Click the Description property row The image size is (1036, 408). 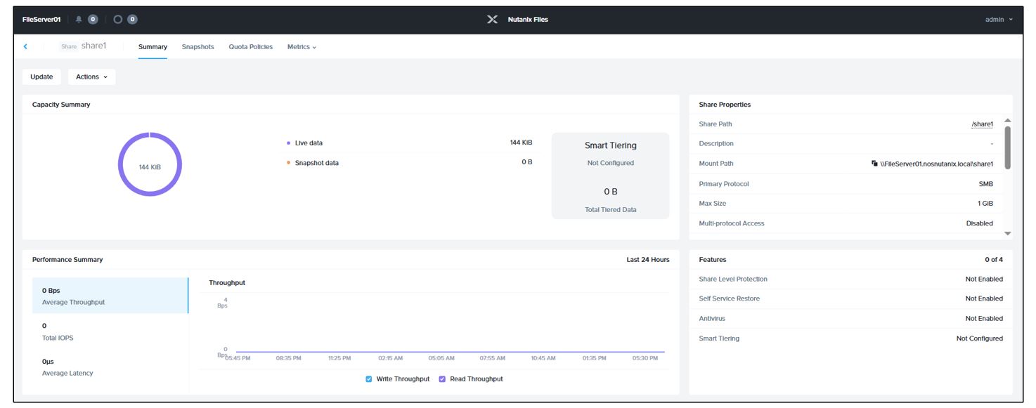846,144
